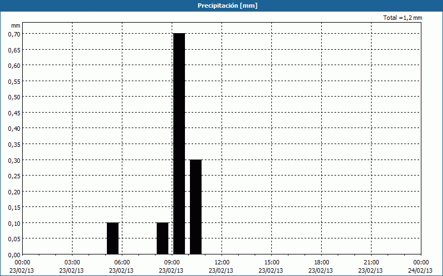This screenshot has width=443, height=276.
Task: Click the Total =1,2 mm label
Action: tap(403, 18)
